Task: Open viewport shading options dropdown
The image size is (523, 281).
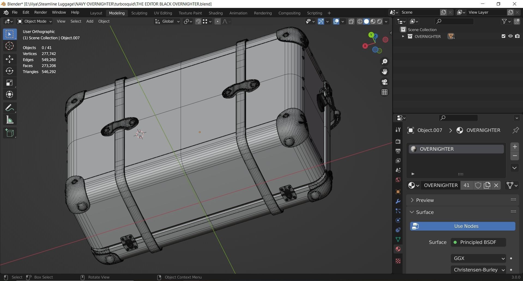Action: tap(386, 21)
